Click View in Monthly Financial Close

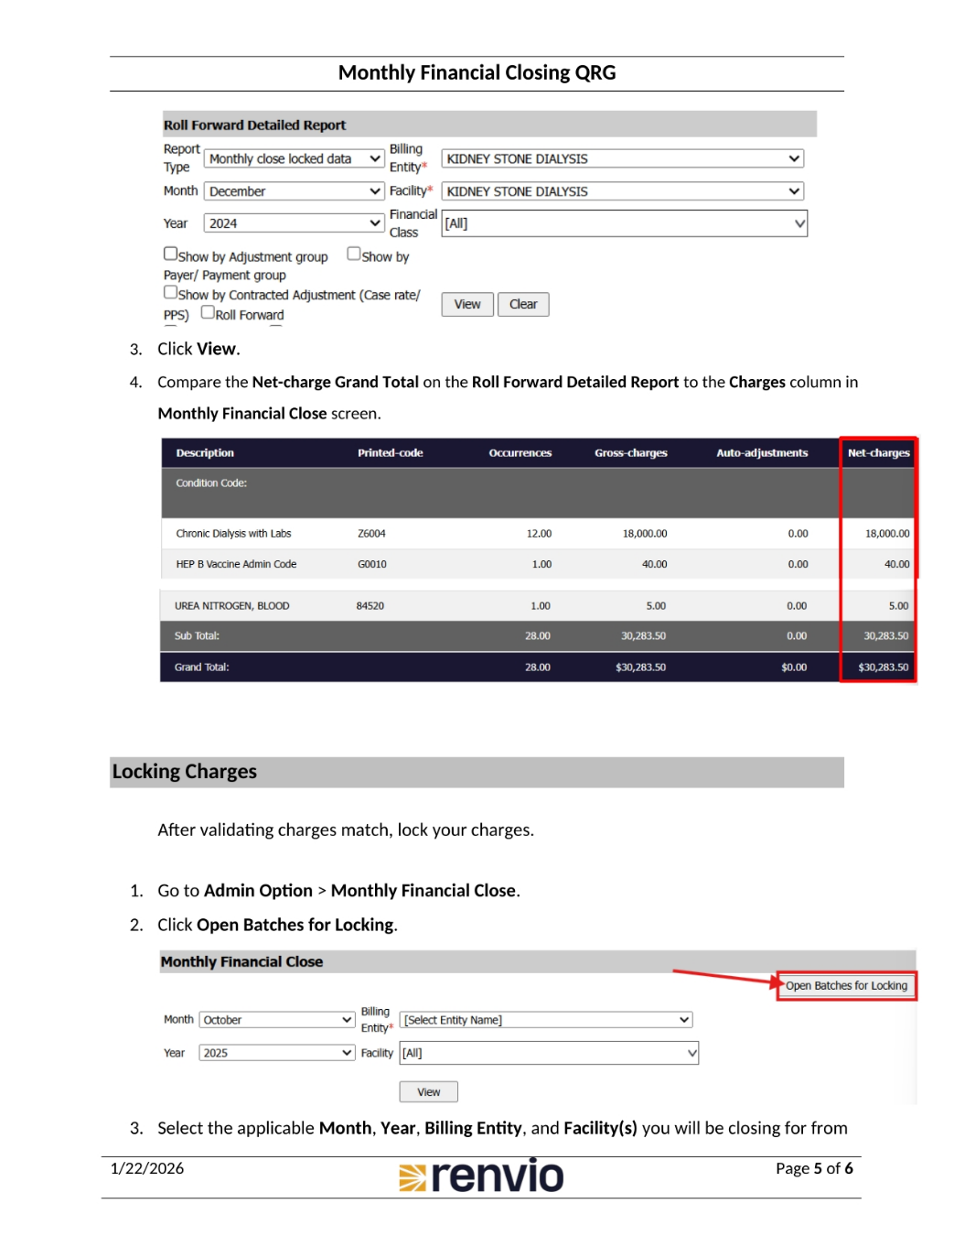coord(429,1092)
